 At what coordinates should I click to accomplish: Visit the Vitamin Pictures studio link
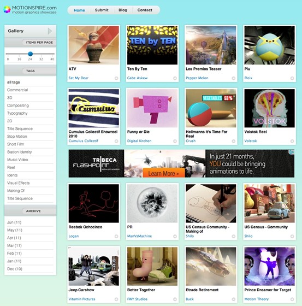point(82,299)
